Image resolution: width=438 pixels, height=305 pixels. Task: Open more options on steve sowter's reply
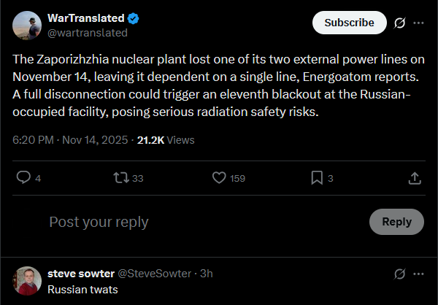pyautogui.click(x=418, y=274)
